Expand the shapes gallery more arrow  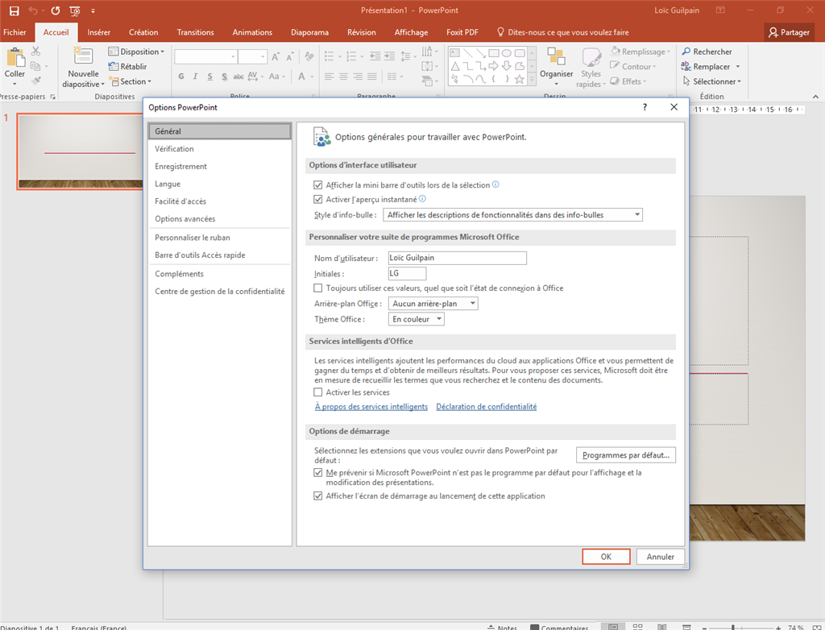point(532,80)
